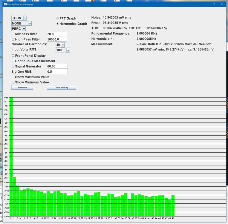
Task: Maximize the Keithley Distortion Analyser window
Action: (214, 4)
